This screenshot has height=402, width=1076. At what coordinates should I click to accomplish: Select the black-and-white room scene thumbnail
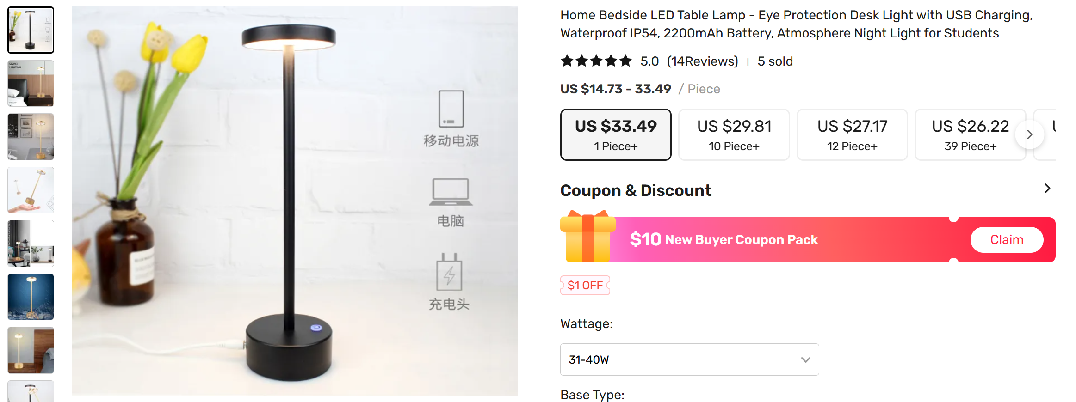[x=31, y=244]
